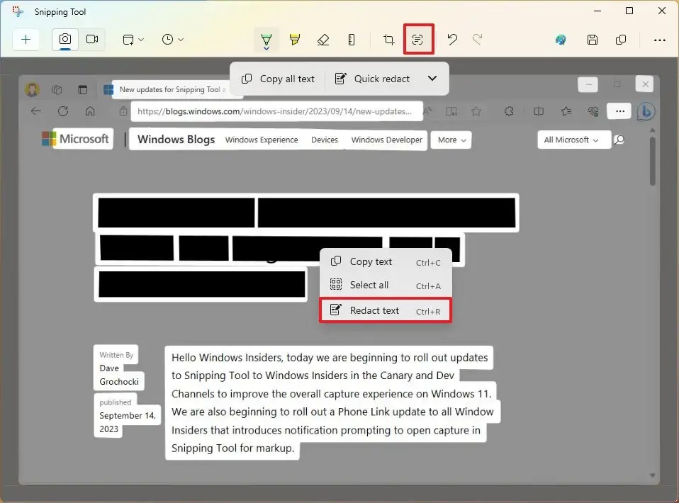
Task: Select the Crop image tool
Action: pyautogui.click(x=388, y=40)
